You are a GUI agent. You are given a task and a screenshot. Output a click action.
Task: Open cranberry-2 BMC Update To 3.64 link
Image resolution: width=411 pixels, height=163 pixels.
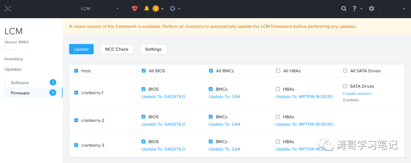coord(225,124)
